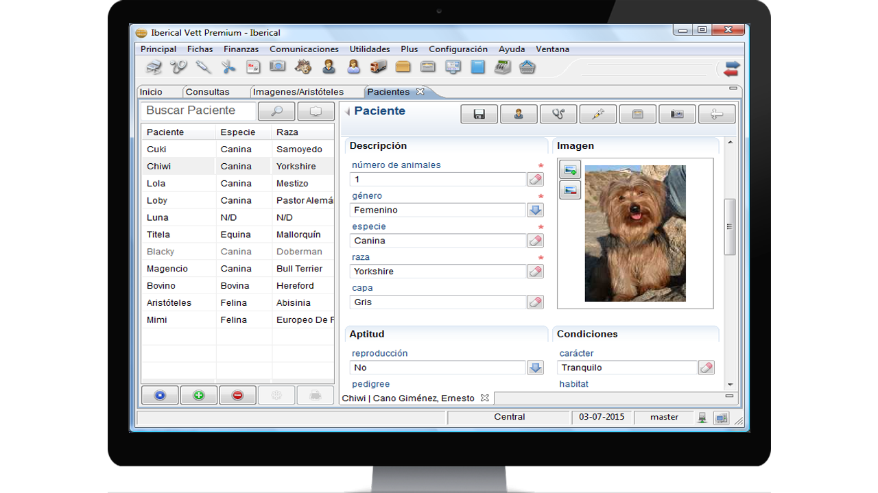Click the scissors icon in main toolbar
The height and width of the screenshot is (493, 878).
(228, 67)
